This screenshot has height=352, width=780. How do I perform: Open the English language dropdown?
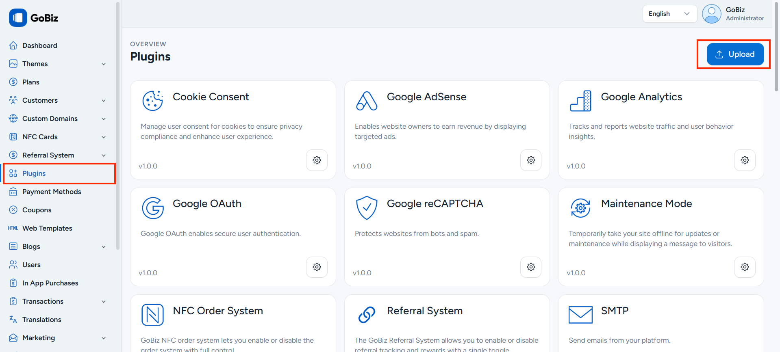(669, 14)
